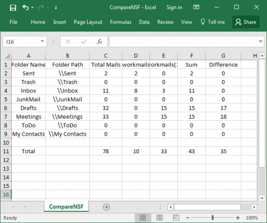Open the CompareNSF sheet tab
Image resolution: width=267 pixels, height=223 pixels.
(66, 207)
